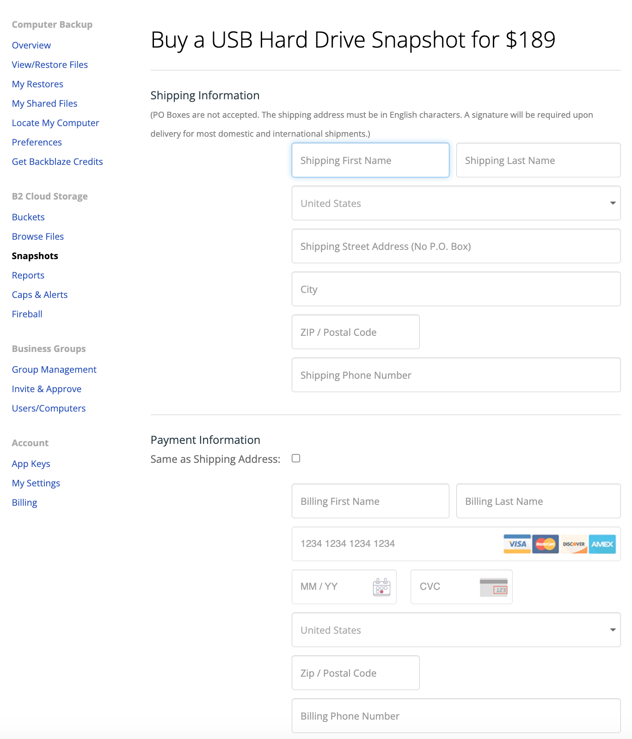
Task: Click the Amex card icon
Action: tap(602, 544)
